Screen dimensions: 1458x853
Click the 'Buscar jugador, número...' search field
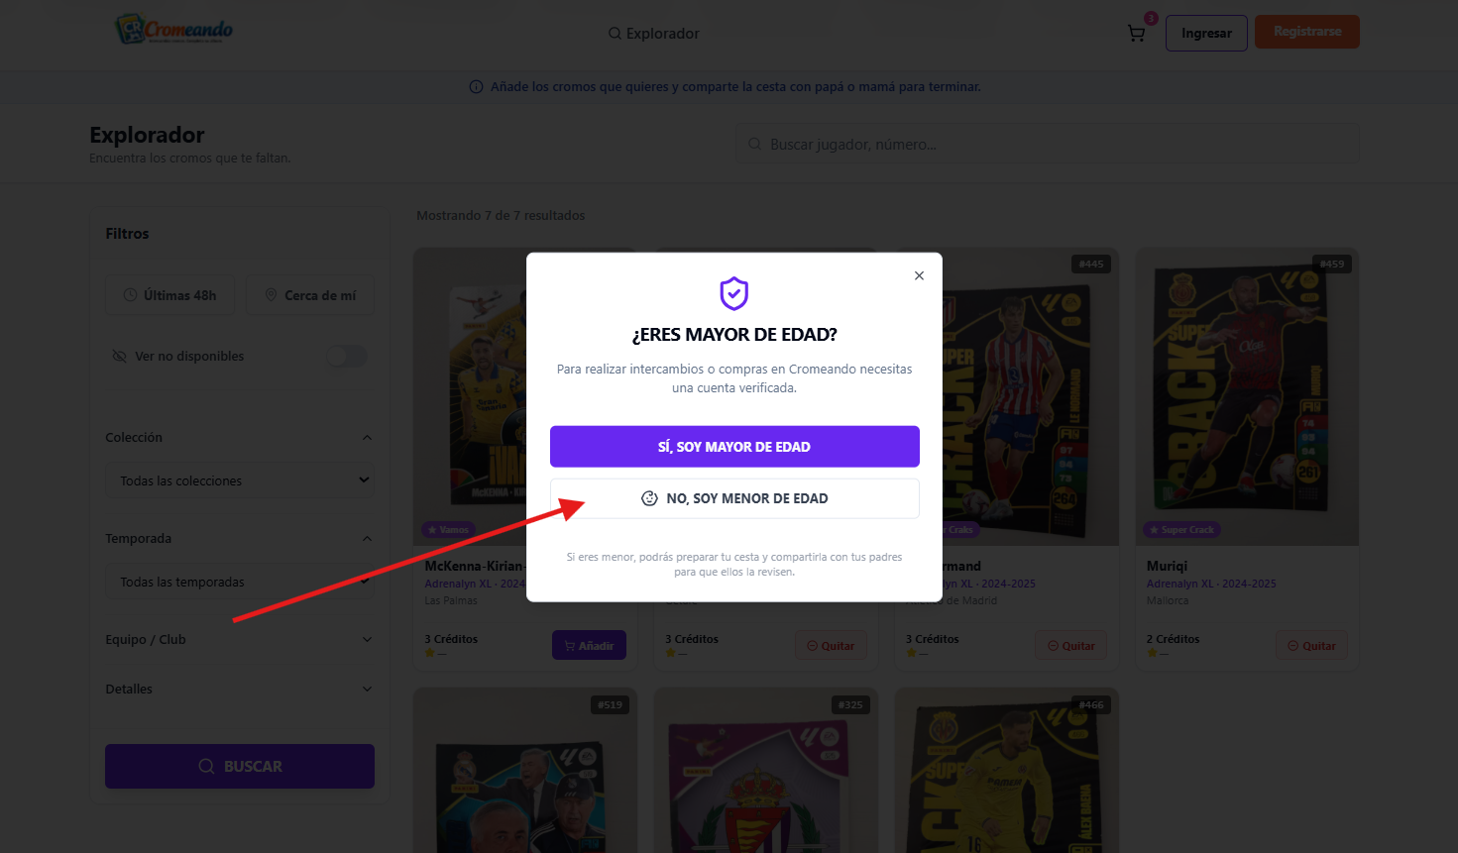click(x=1051, y=145)
